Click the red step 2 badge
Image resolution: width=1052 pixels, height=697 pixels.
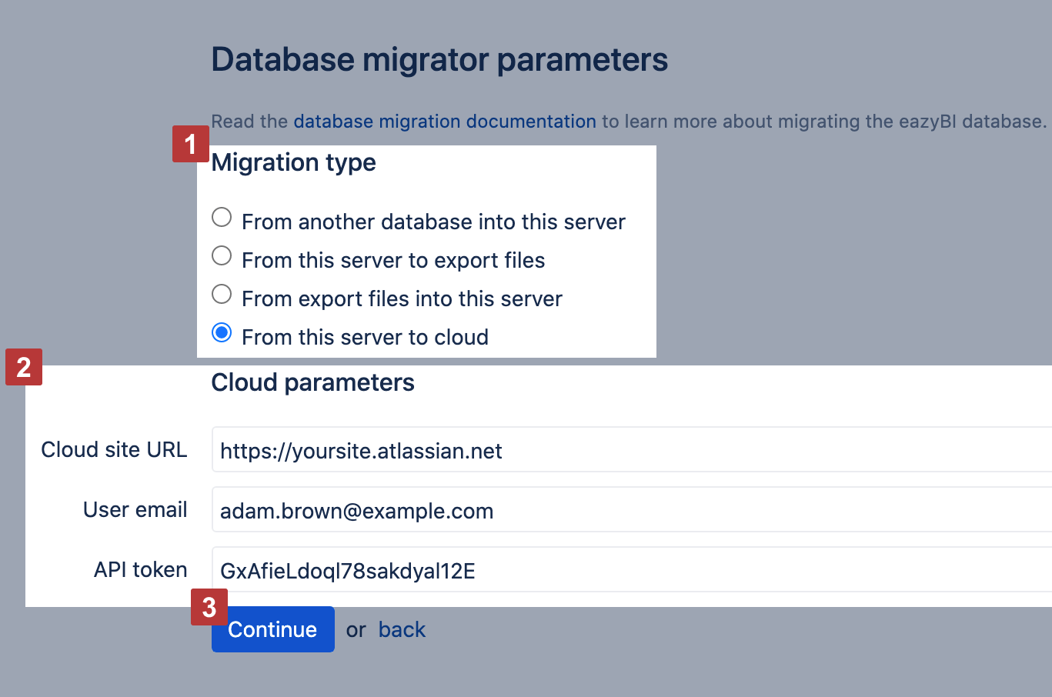click(x=24, y=367)
